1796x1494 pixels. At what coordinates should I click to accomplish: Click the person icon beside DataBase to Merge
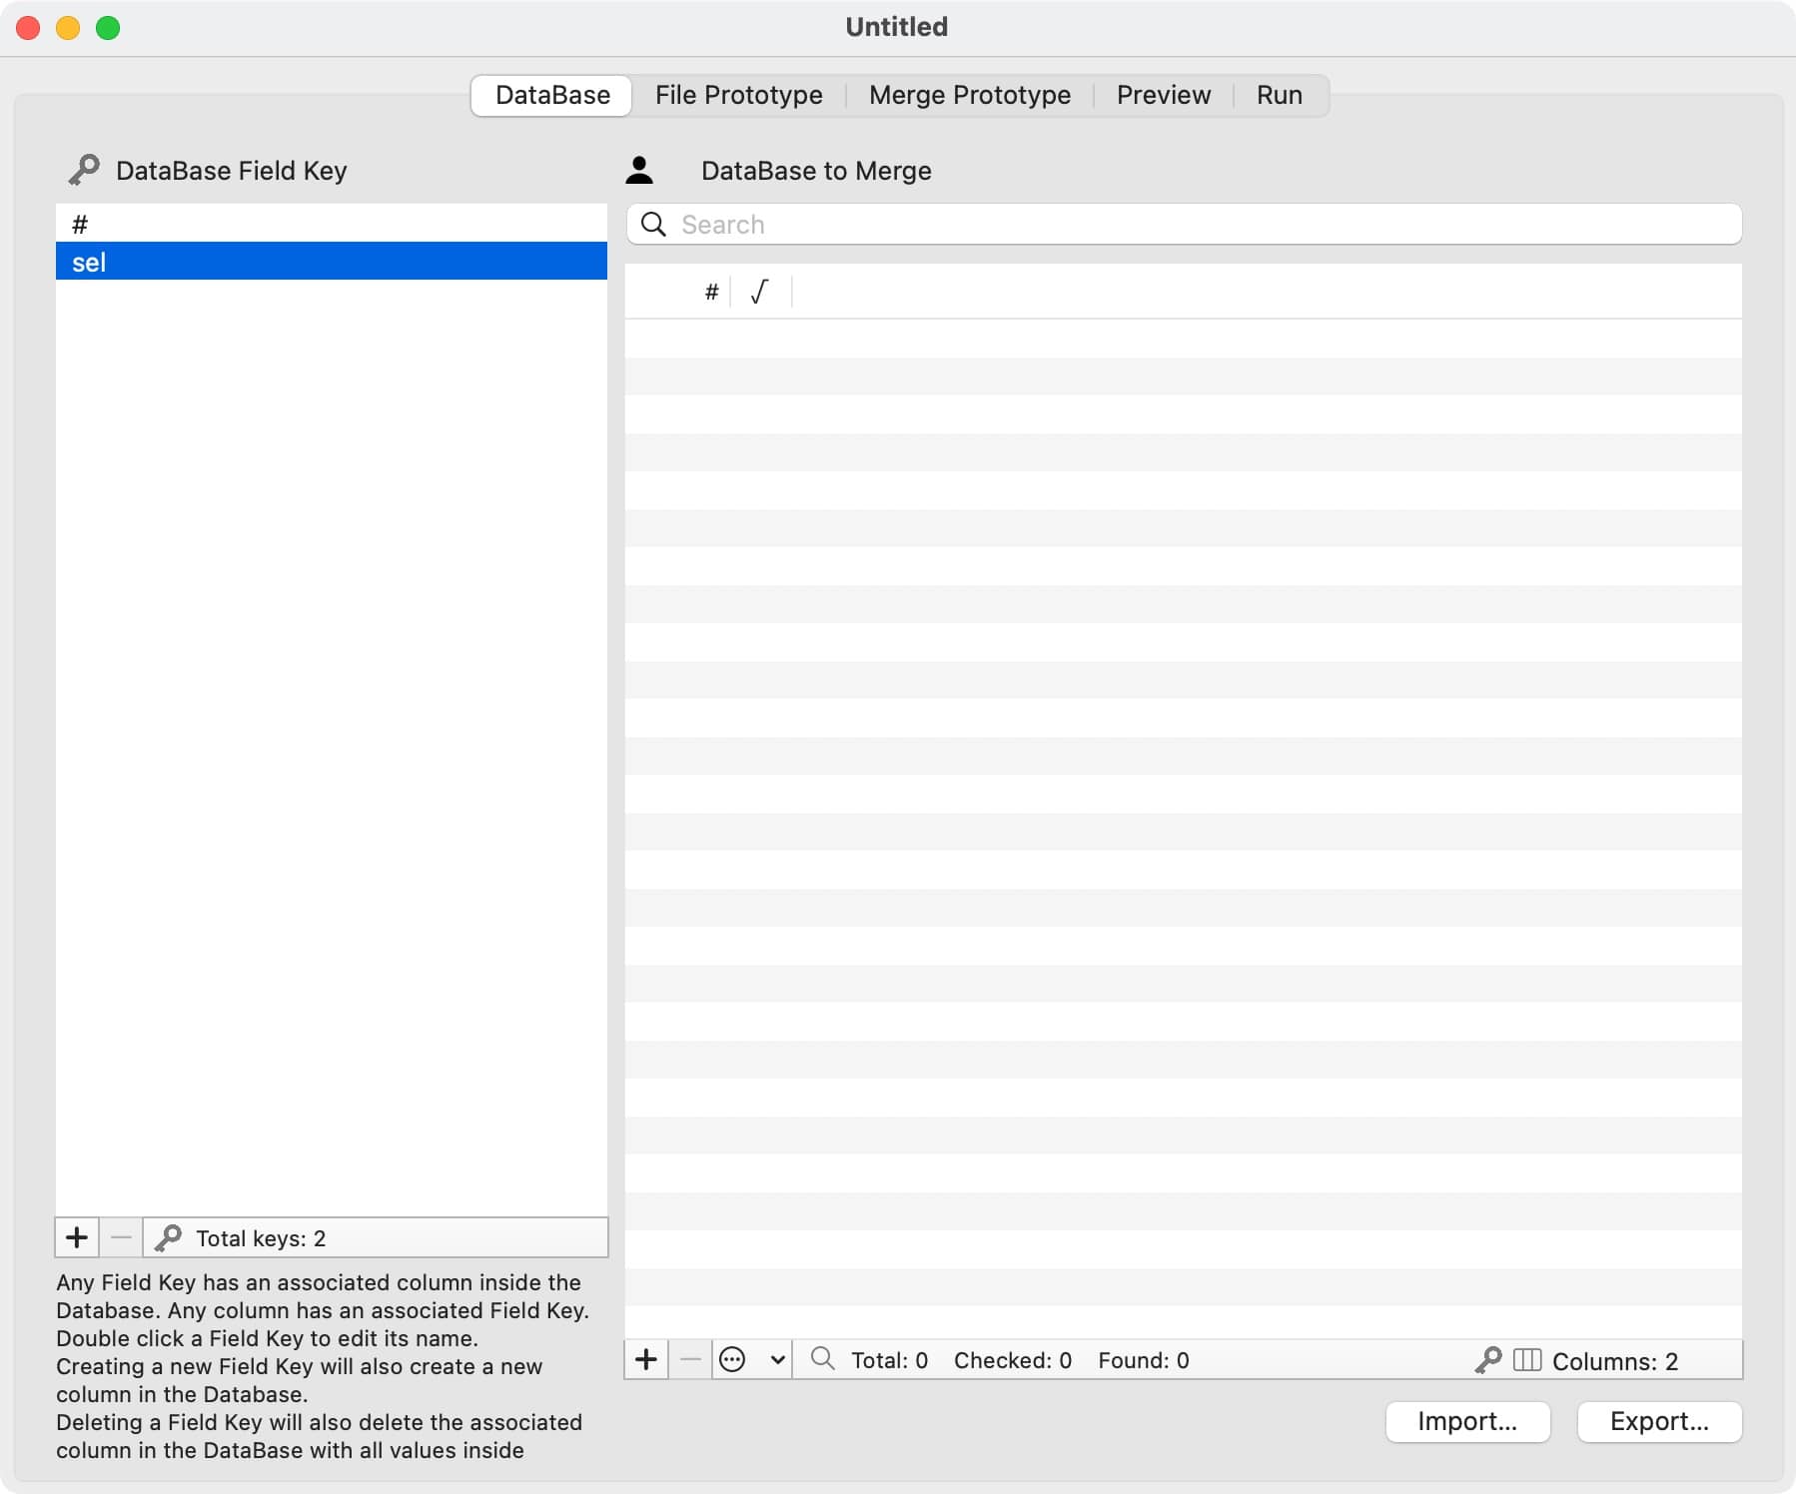[639, 170]
